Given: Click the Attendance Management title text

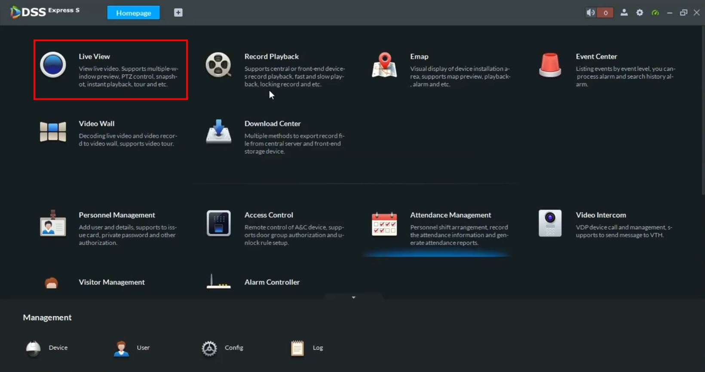Looking at the screenshot, I should pos(451,215).
